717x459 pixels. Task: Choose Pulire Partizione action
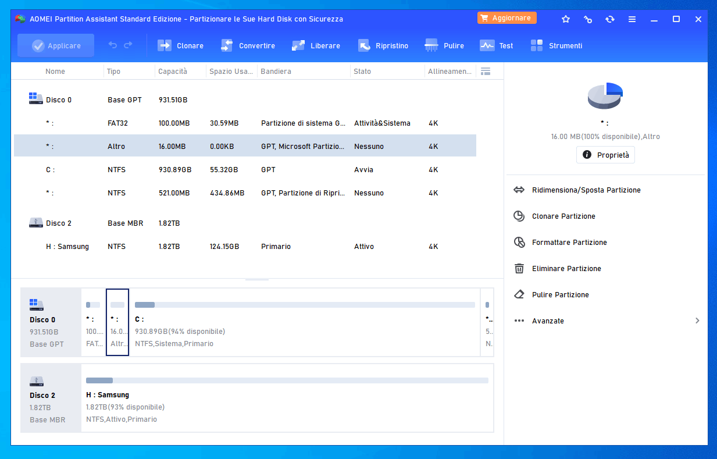tap(561, 294)
